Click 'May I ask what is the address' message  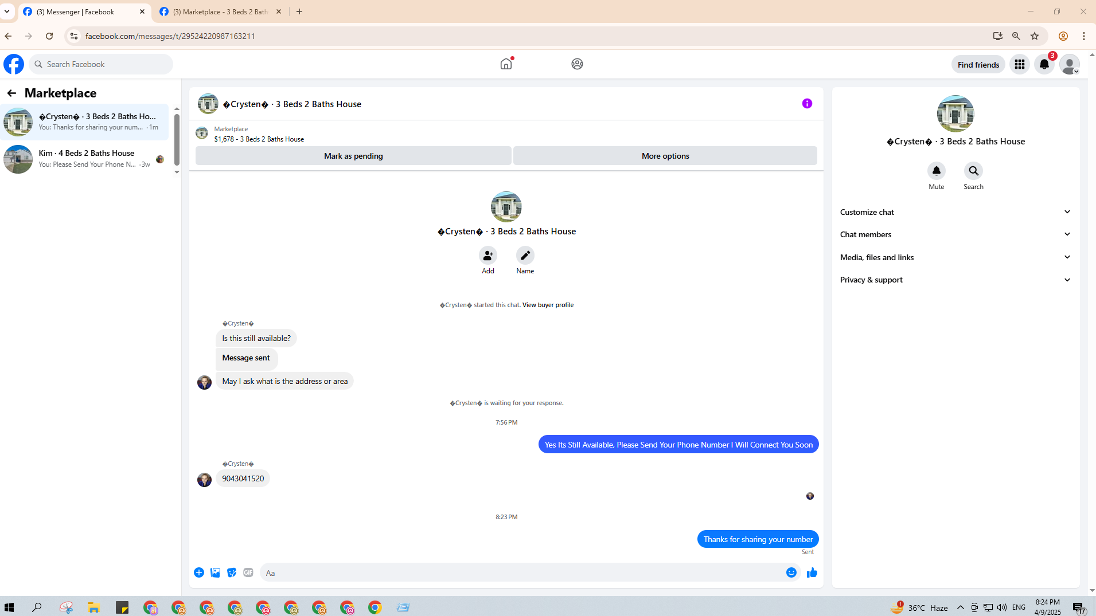(284, 381)
